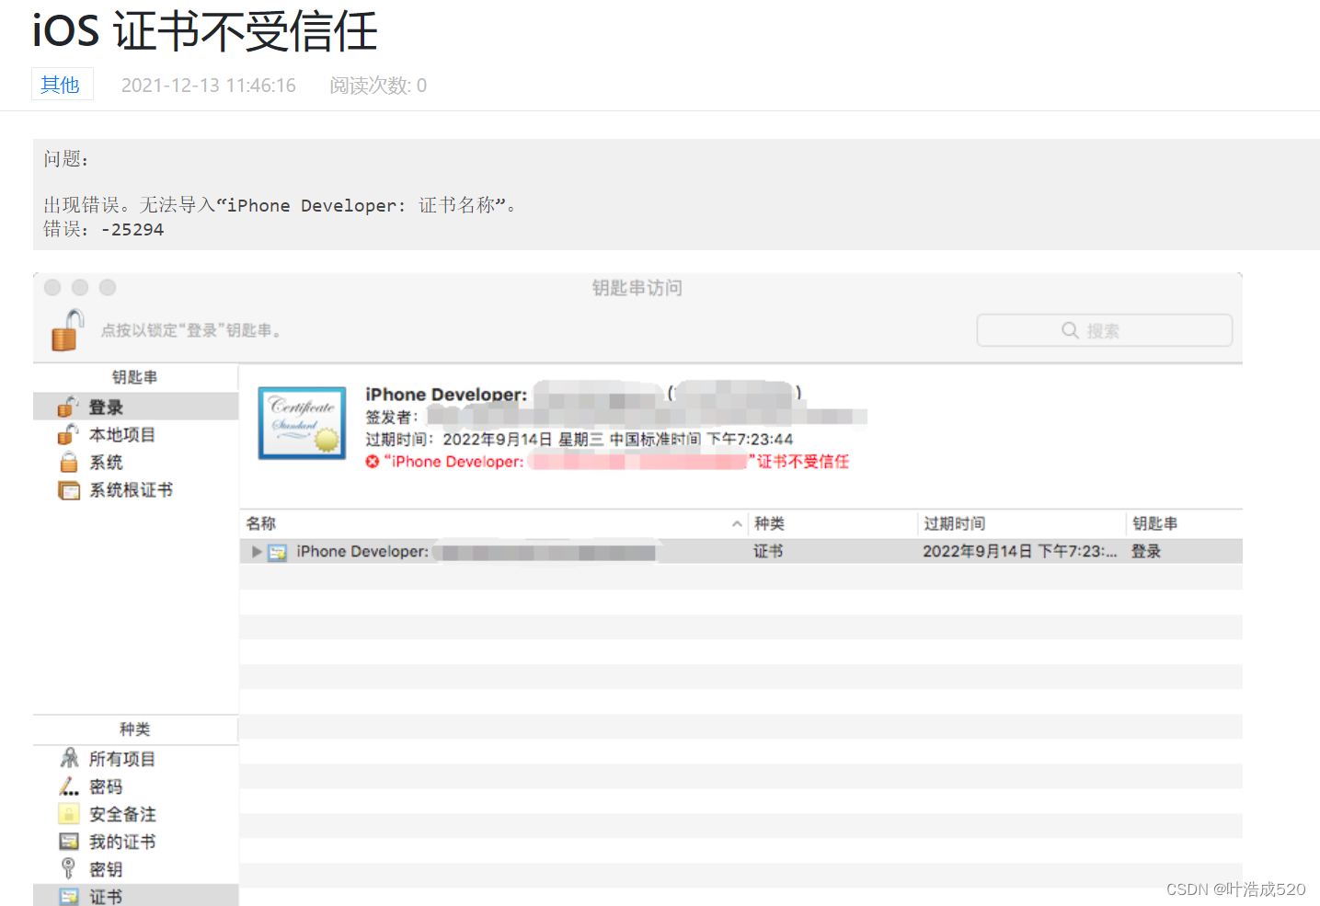Click the padlock icon to lock login keychain
The width and height of the screenshot is (1320, 906).
(x=67, y=330)
